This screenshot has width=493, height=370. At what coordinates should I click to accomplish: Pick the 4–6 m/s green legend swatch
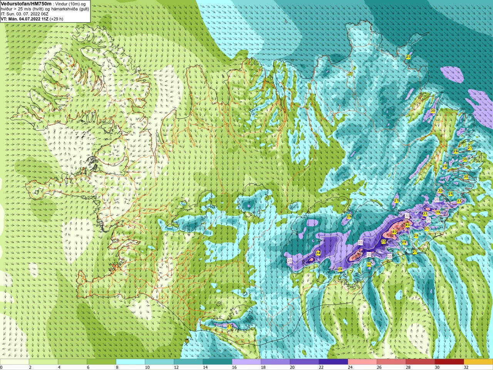[x=72, y=362]
